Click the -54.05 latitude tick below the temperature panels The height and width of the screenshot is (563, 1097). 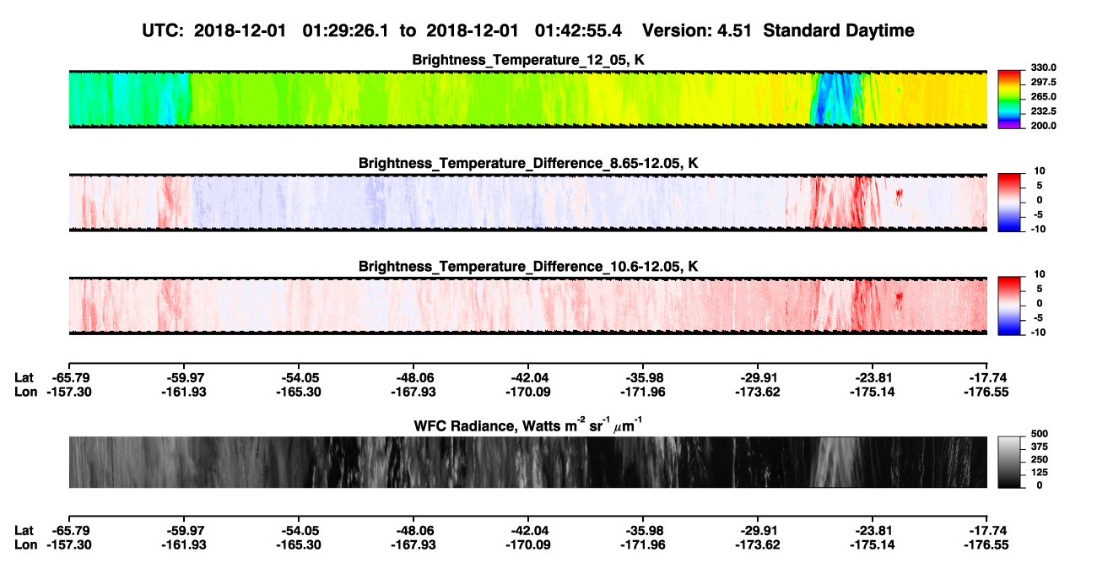tap(299, 377)
